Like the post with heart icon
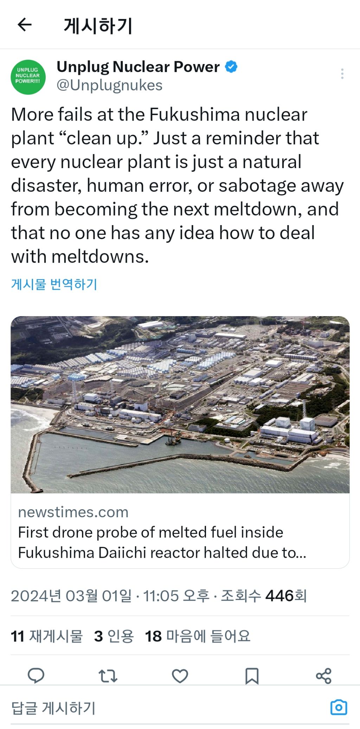The width and height of the screenshot is (360, 729). [x=180, y=676]
